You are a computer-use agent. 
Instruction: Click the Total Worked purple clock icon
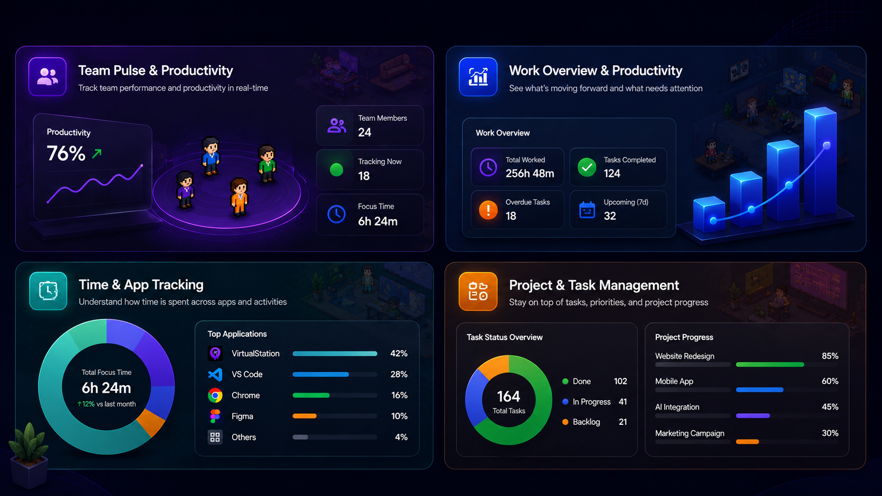pyautogui.click(x=488, y=168)
